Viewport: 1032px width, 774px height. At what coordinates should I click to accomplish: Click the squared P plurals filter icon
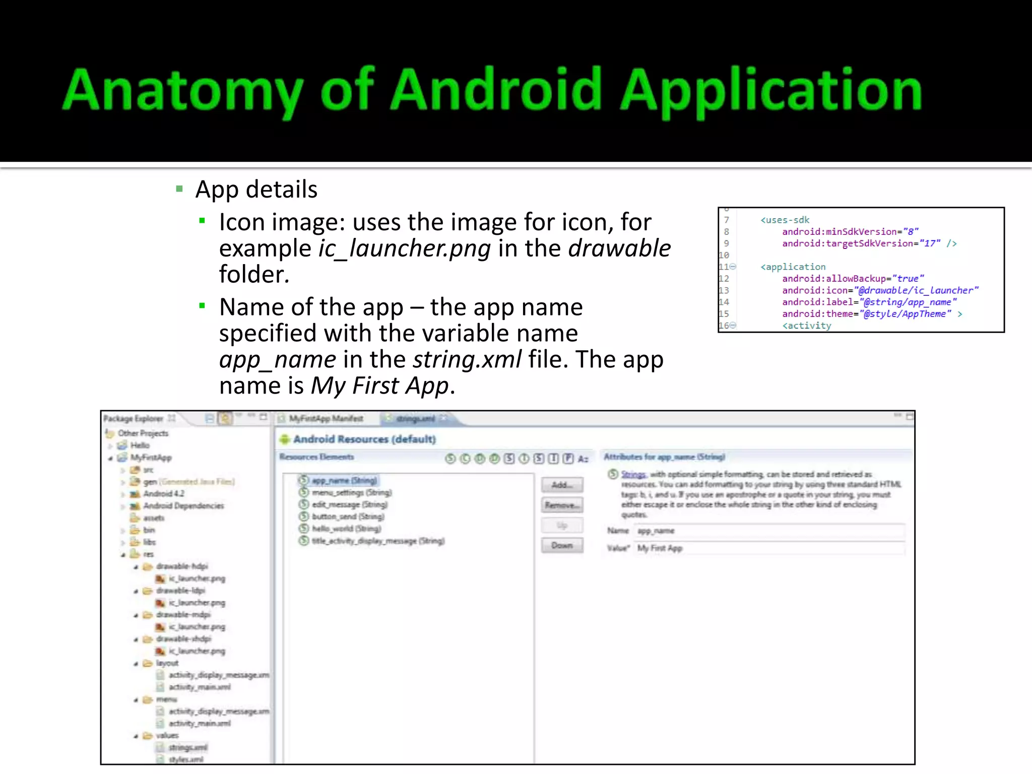[568, 459]
